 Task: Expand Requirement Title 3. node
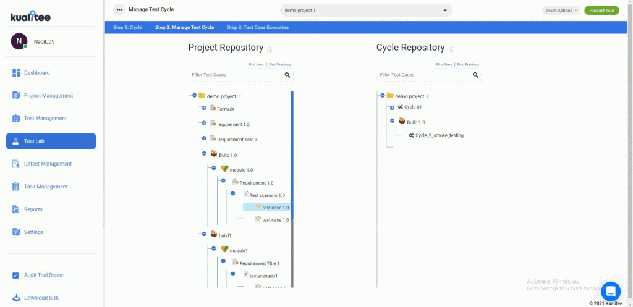(204, 138)
